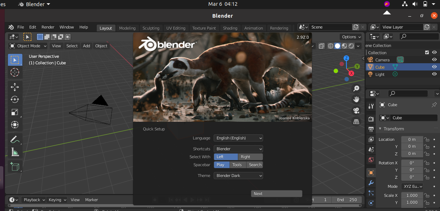Image resolution: width=440 pixels, height=211 pixels.
Task: Select the Cursor tool
Action: coord(15,72)
